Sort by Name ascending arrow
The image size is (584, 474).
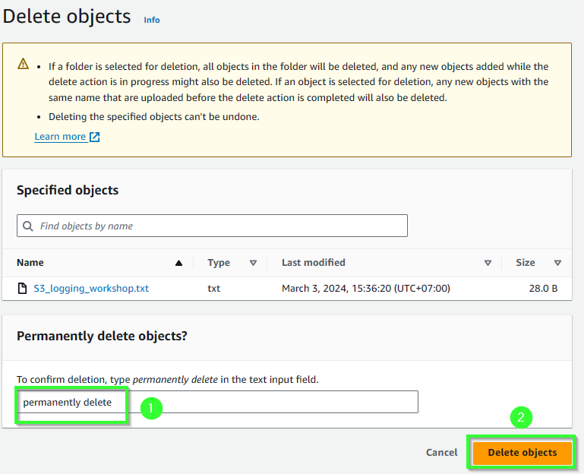178,263
